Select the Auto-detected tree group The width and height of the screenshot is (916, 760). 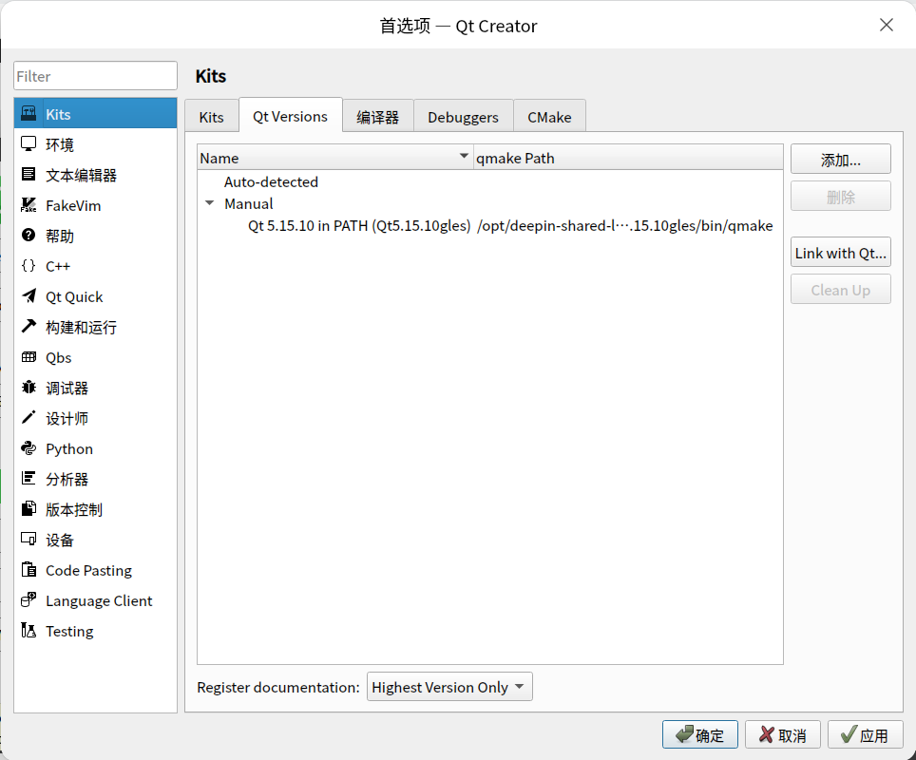271,181
